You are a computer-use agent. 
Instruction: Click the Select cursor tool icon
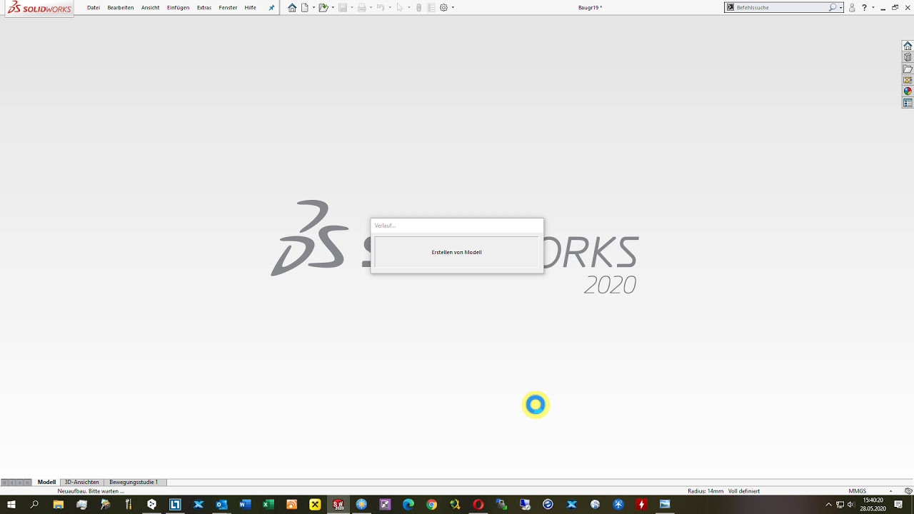(x=400, y=7)
